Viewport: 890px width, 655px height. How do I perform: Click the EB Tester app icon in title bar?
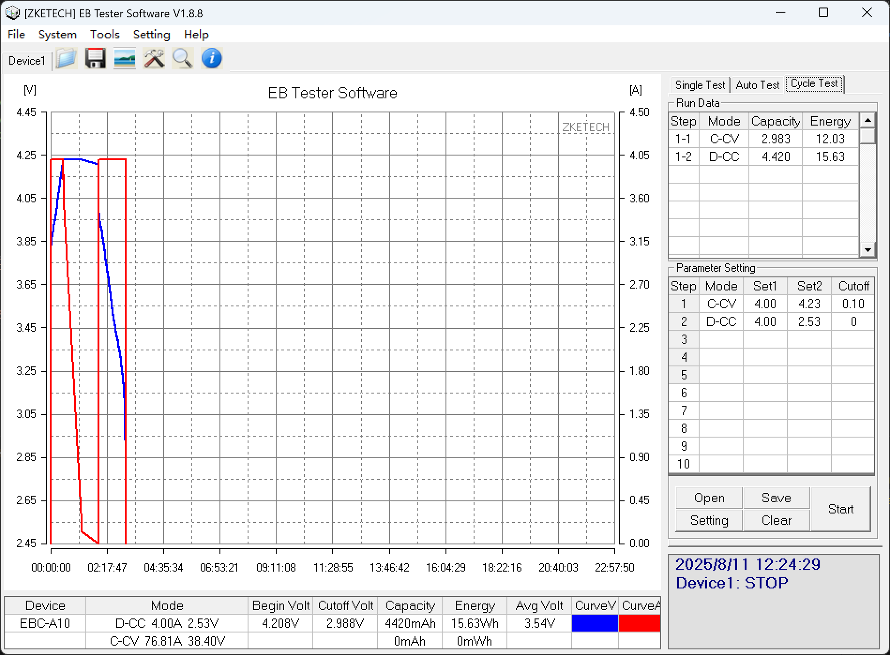click(12, 13)
